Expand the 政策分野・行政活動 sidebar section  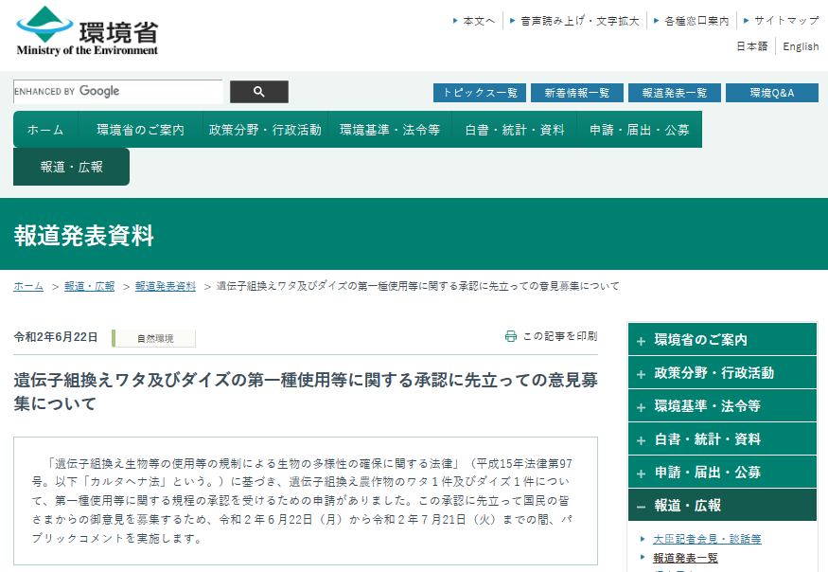(723, 371)
